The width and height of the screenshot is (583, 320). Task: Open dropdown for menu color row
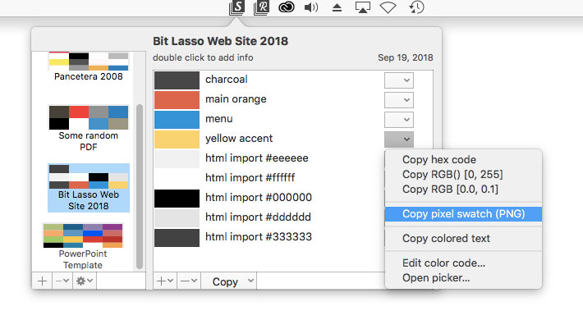pyautogui.click(x=399, y=120)
